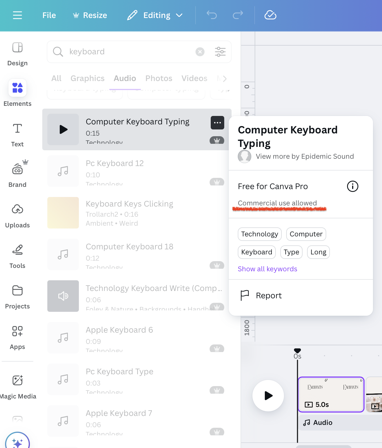382x448 pixels.
Task: Clear the keyboard search text
Action: (200, 52)
